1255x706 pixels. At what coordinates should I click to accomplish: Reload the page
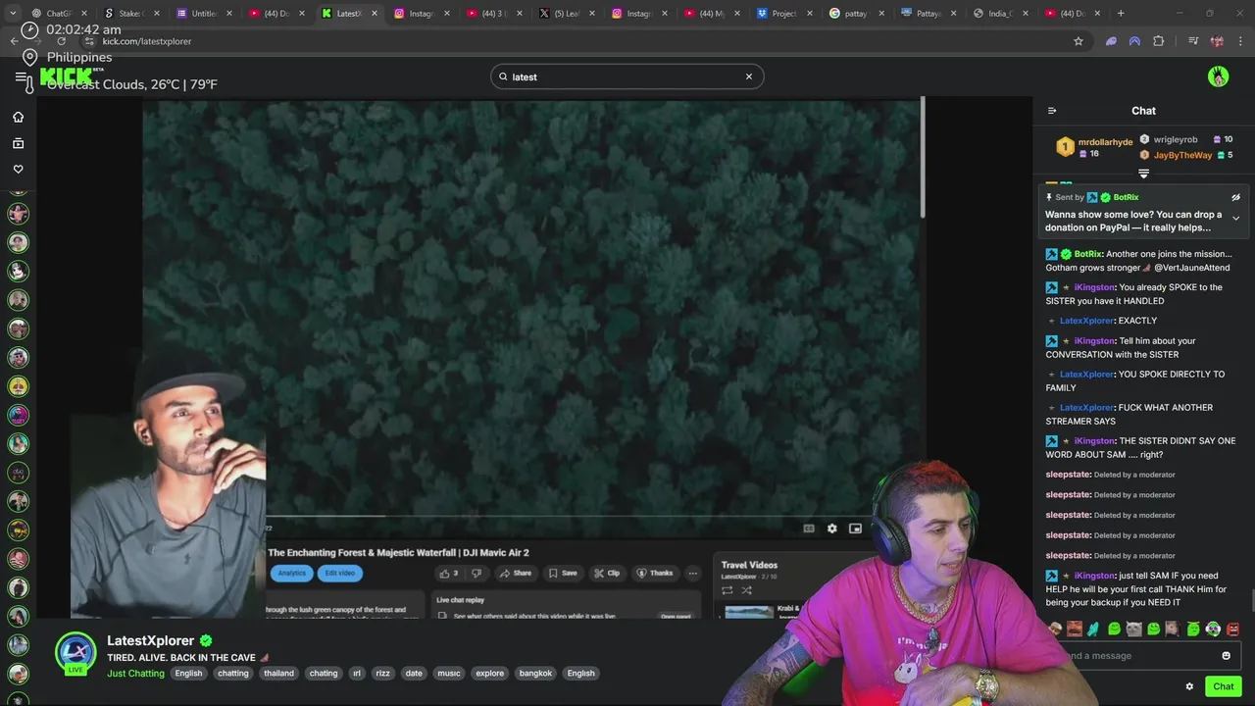coord(61,41)
